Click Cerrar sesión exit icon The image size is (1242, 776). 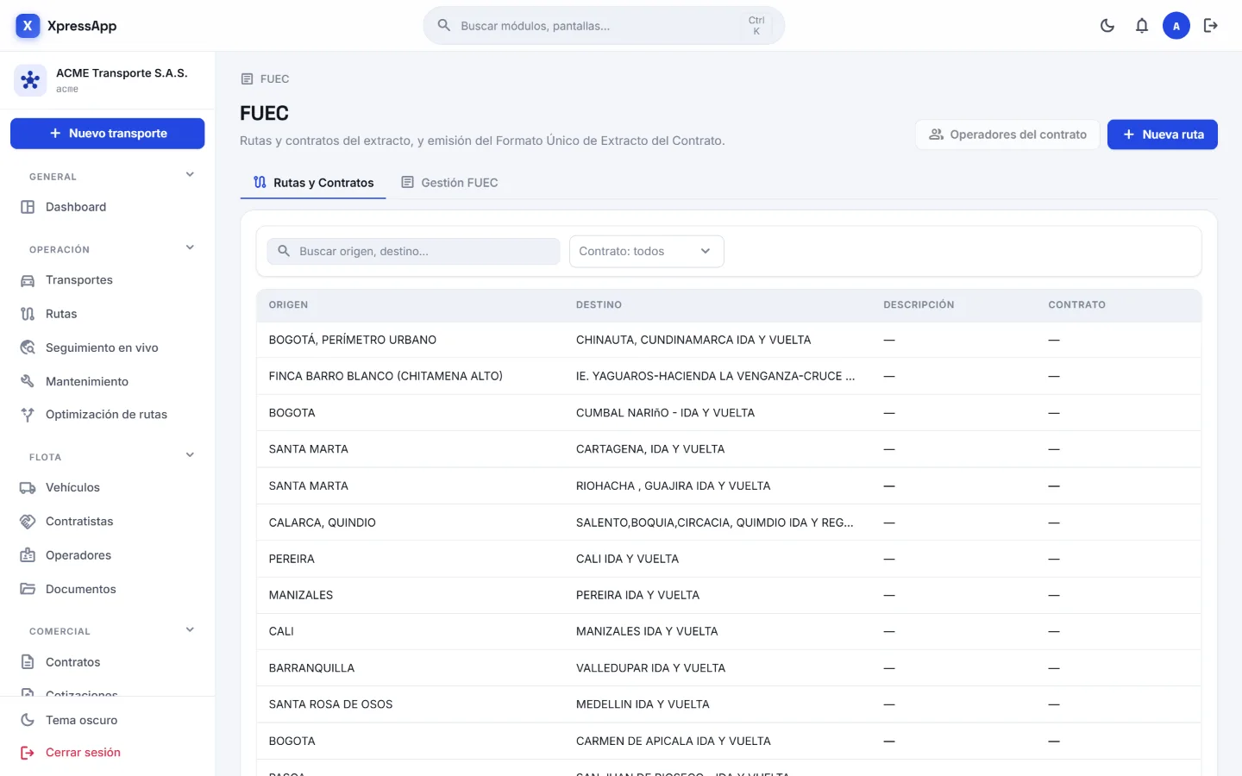[28, 753]
